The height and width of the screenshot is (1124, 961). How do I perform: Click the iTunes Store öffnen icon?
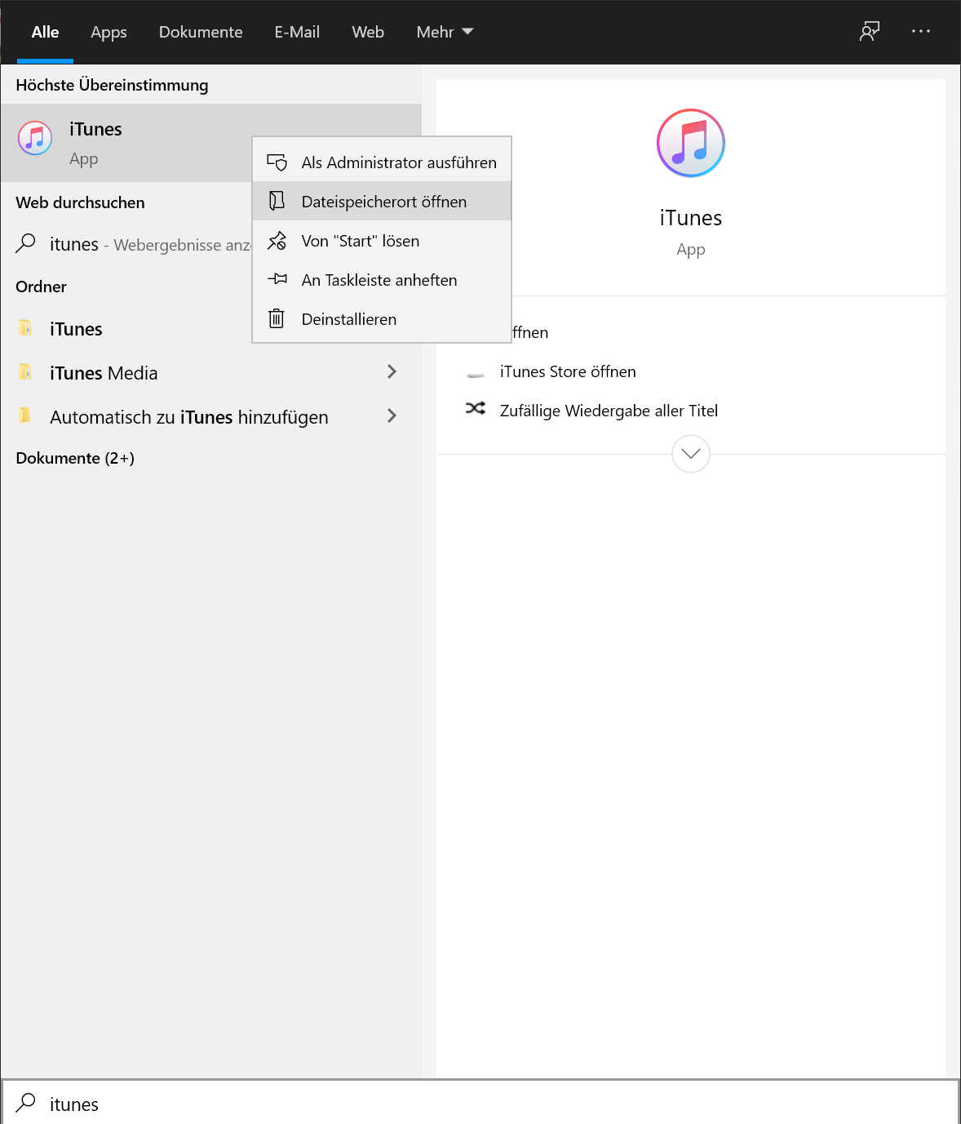pos(476,375)
